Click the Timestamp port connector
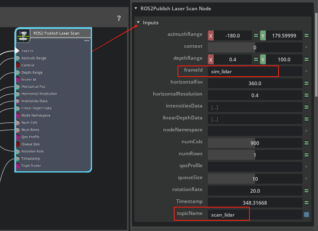This screenshot has height=231, width=318. pyautogui.click(x=18, y=159)
